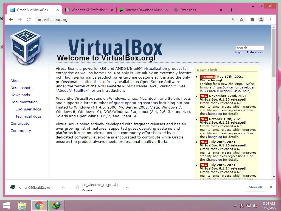Open the Community link
Screen dimensions: 281x211
click(21, 131)
